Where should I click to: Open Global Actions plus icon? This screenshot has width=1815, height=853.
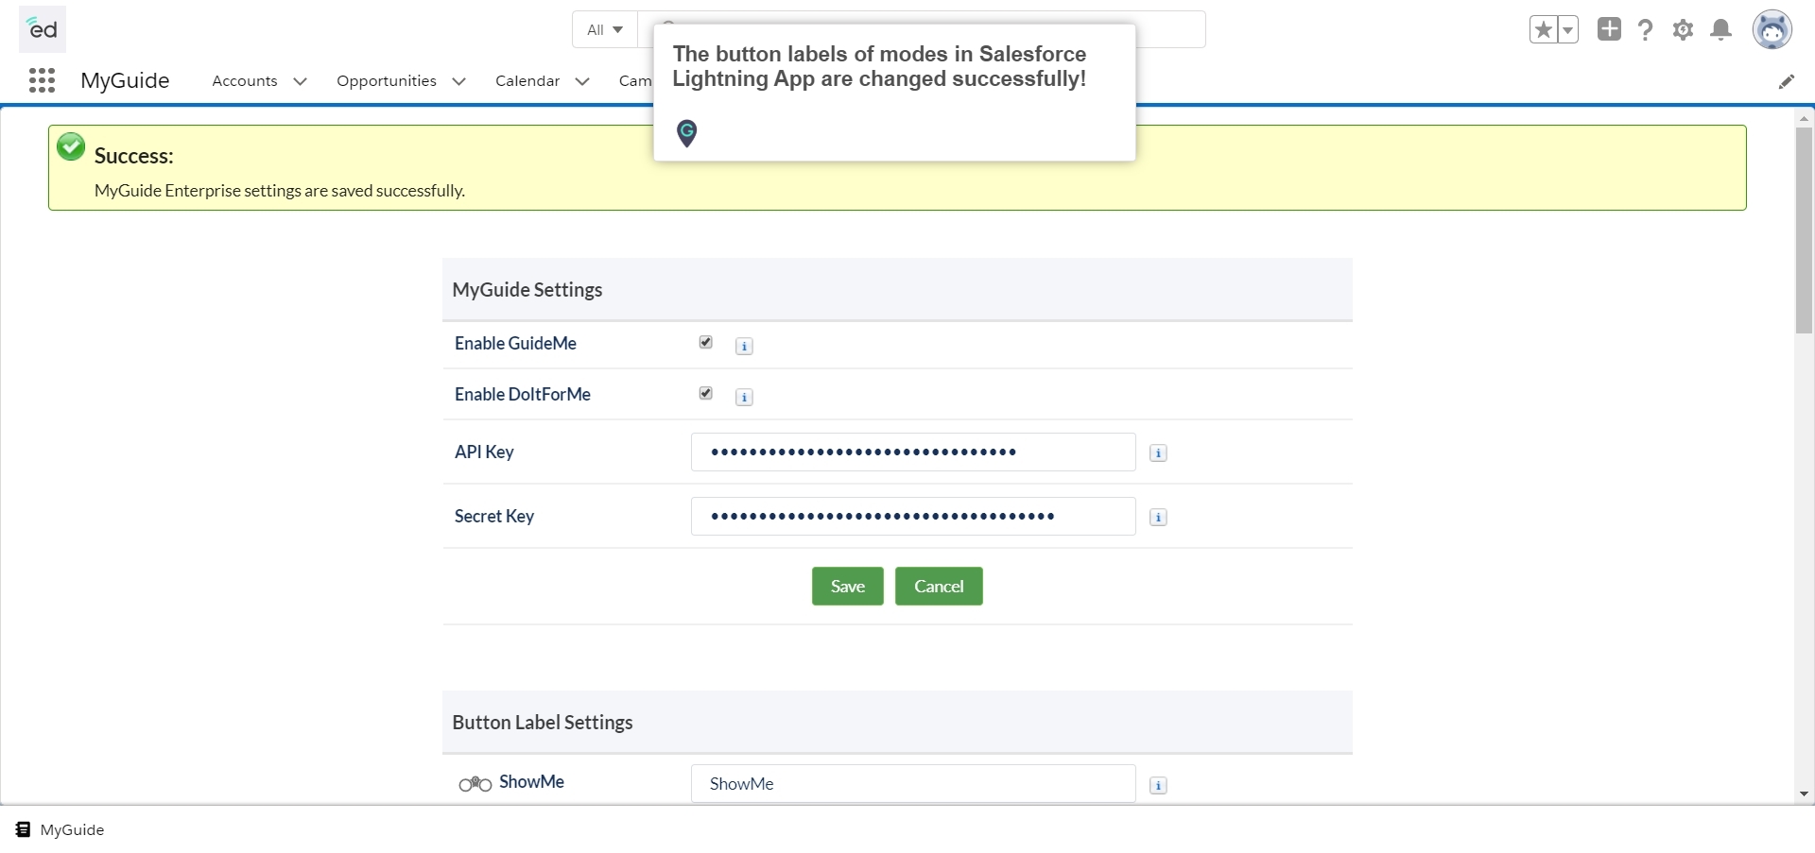1609,29
